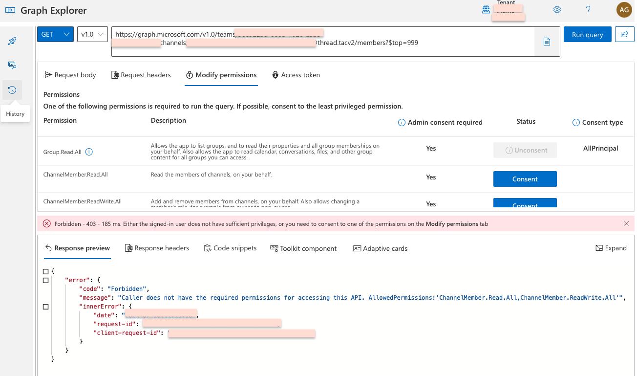Open the help question mark icon

[x=588, y=10]
